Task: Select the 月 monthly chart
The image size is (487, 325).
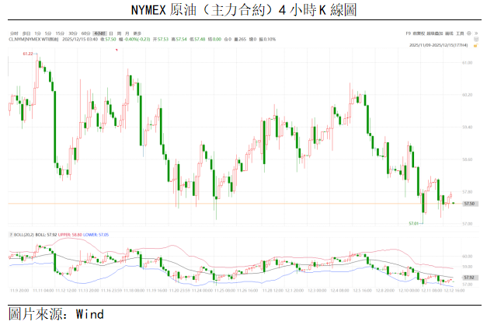Action: tap(127, 33)
